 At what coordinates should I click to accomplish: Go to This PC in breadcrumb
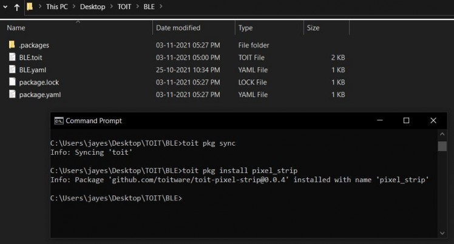pos(59,7)
